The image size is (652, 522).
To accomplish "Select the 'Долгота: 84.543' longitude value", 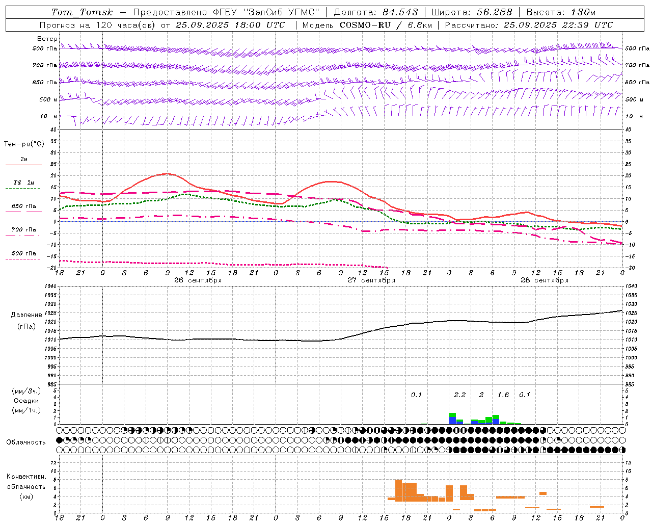I will [376, 12].
